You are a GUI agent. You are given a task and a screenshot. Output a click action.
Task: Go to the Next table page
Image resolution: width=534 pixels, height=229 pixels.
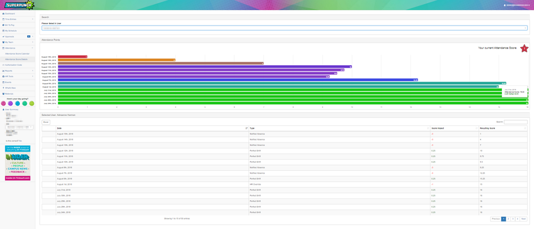coord(523,219)
